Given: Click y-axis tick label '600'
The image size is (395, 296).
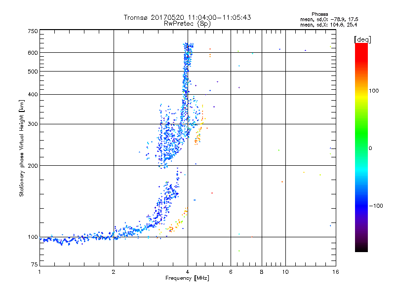Looking at the screenshot, I should 33,53.
